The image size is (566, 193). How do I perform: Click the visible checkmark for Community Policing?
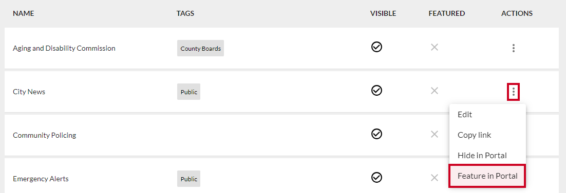pos(376,134)
